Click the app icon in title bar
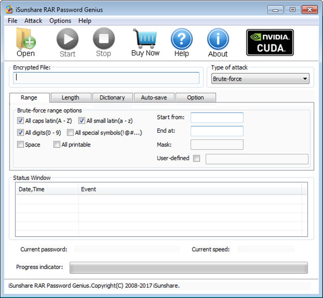The height and width of the screenshot is (298, 323). [8, 10]
